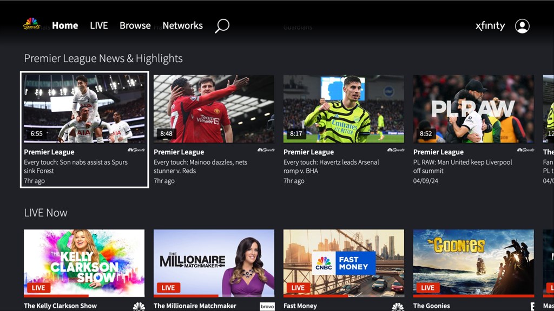Click 'Every touch: Havertz leads Arsenal' description
Image resolution: width=554 pixels, height=311 pixels.
point(331,166)
